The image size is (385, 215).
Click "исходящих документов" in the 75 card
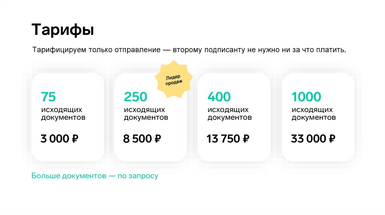(63, 113)
